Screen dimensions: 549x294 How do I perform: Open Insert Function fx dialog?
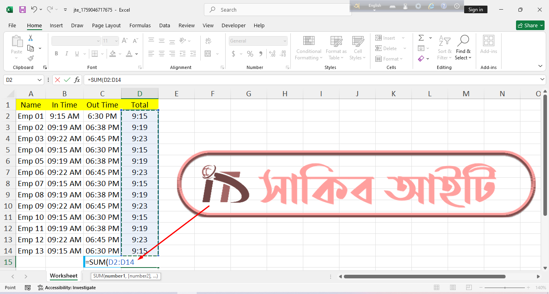pyautogui.click(x=77, y=80)
